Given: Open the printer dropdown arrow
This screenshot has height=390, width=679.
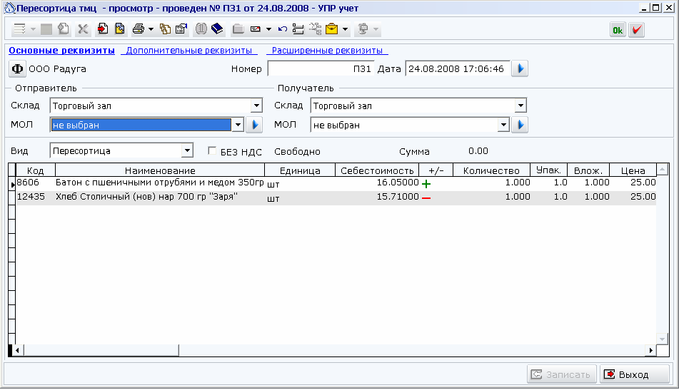Looking at the screenshot, I should (x=151, y=29).
